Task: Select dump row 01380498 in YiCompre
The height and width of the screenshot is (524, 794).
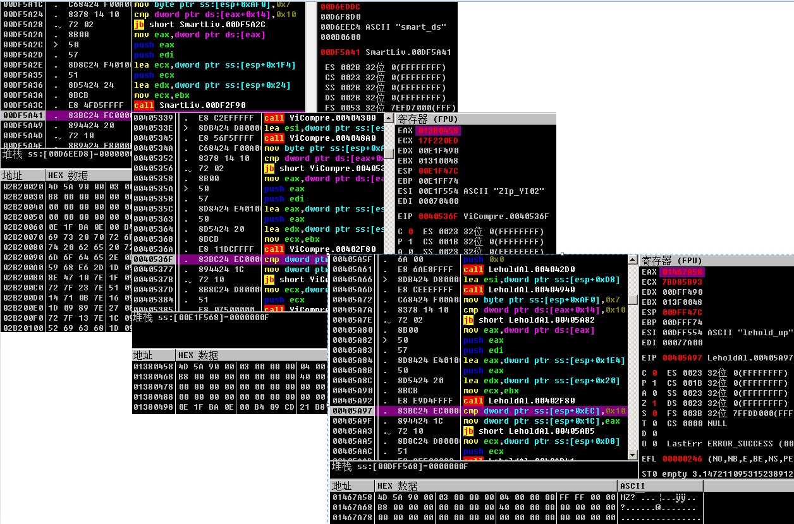Action: pos(231,406)
